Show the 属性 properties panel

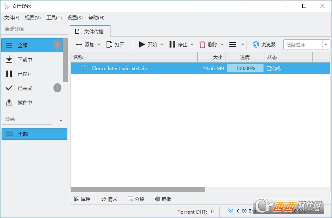tap(82, 199)
